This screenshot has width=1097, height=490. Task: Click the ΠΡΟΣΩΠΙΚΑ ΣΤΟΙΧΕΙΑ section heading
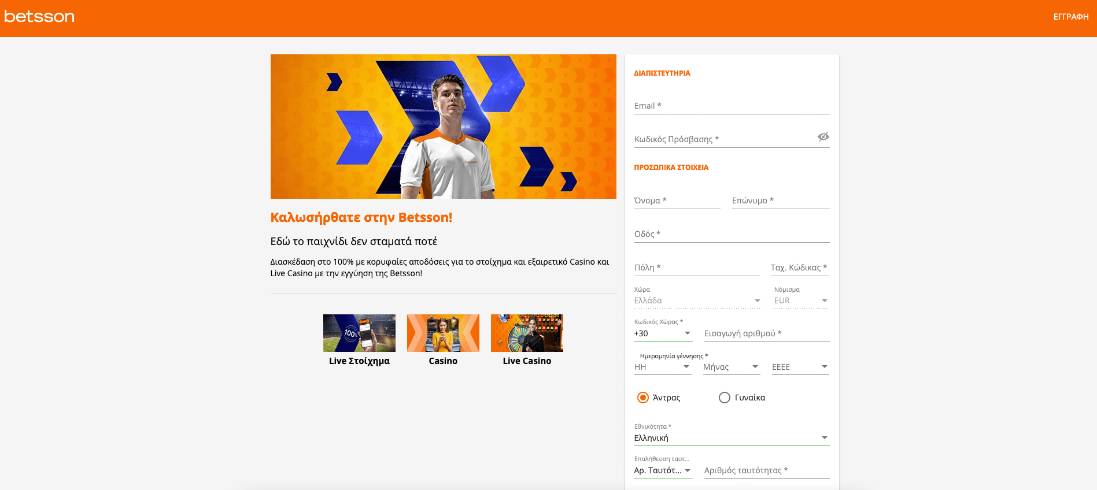[x=671, y=168]
